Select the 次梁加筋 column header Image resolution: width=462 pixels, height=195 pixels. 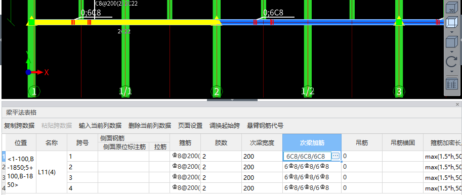312,142
